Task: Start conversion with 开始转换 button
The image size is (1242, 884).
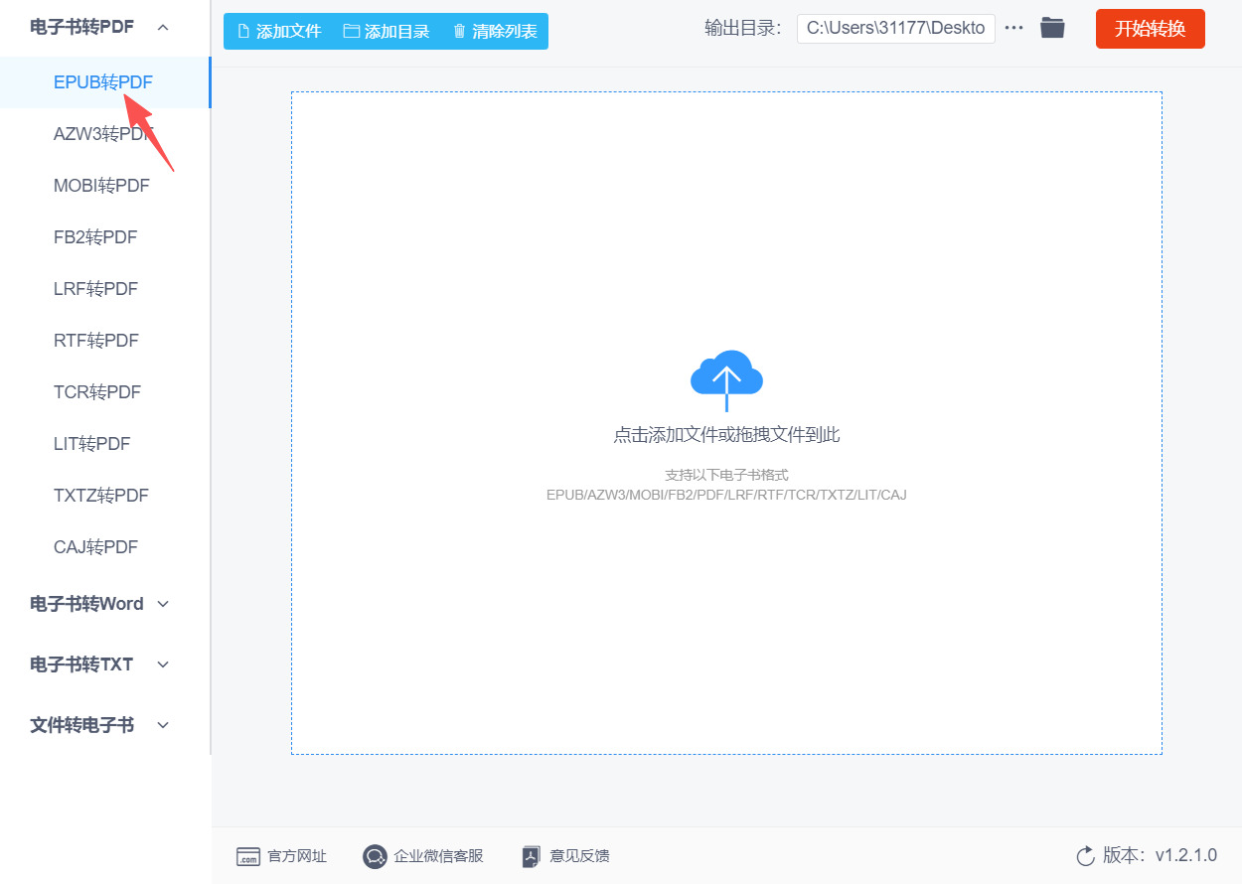Action: point(1151,29)
